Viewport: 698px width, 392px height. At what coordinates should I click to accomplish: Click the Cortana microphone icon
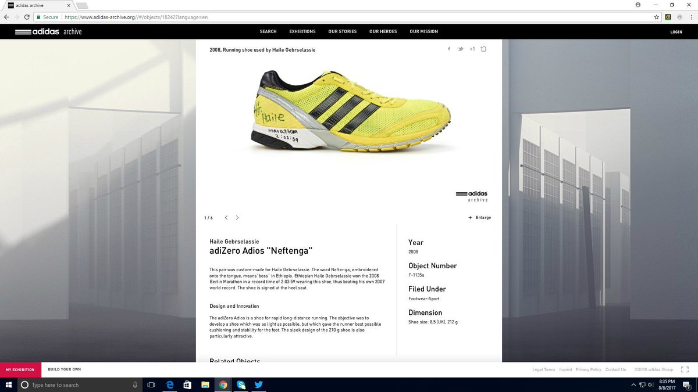(x=135, y=384)
